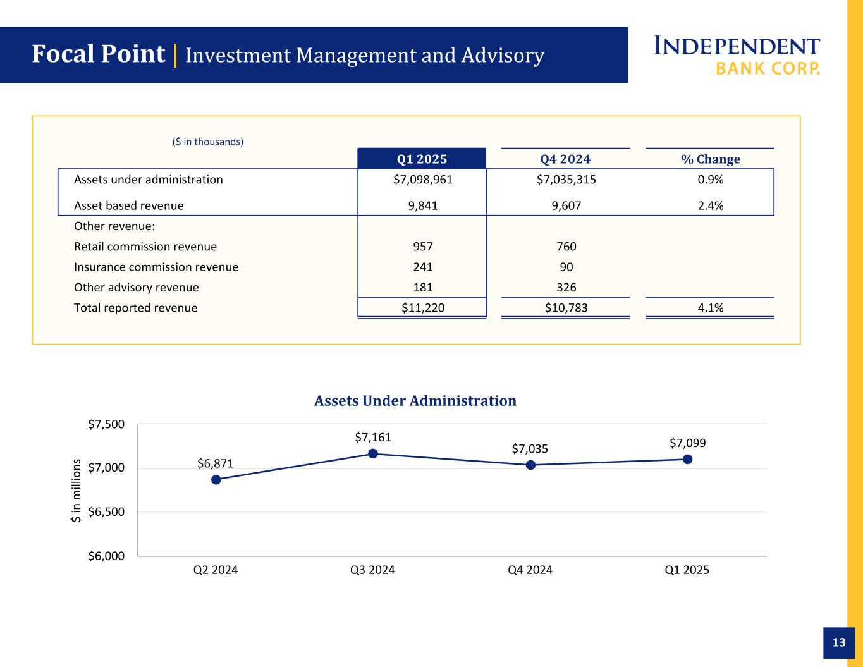The height and width of the screenshot is (667, 863).
Task: Select the Q2 2024 data point on chart
Action: coord(216,479)
